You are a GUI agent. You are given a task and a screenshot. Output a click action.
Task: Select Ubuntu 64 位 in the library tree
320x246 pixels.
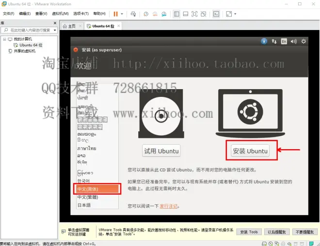pyautogui.click(x=31, y=45)
